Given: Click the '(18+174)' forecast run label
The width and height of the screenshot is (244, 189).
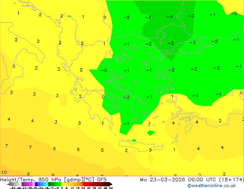Looking at the screenshot, I should [x=232, y=180].
